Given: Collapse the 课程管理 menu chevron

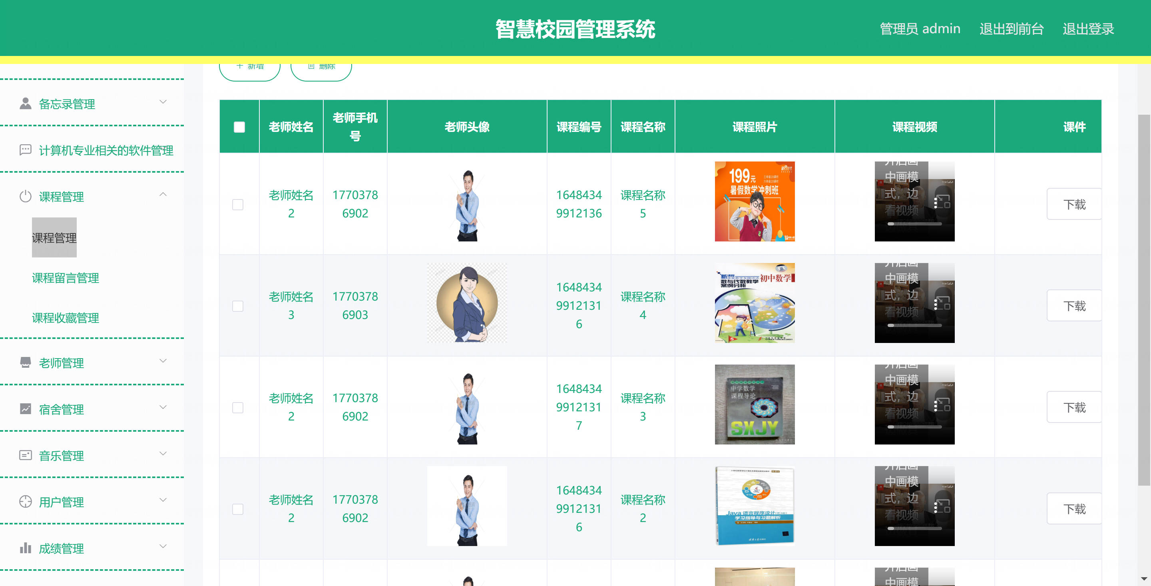Looking at the screenshot, I should click(163, 194).
